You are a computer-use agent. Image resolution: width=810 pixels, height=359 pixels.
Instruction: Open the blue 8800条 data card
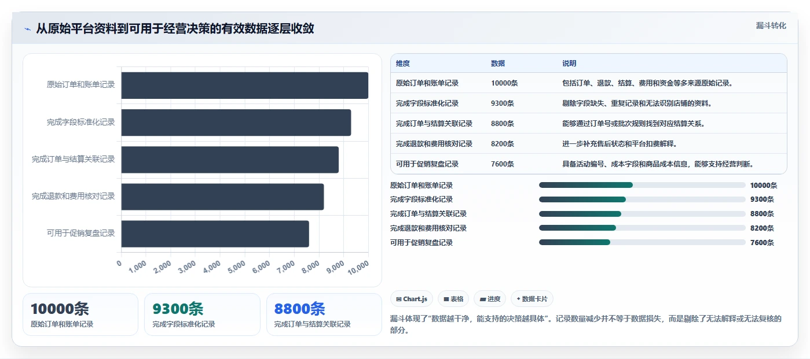(x=324, y=314)
